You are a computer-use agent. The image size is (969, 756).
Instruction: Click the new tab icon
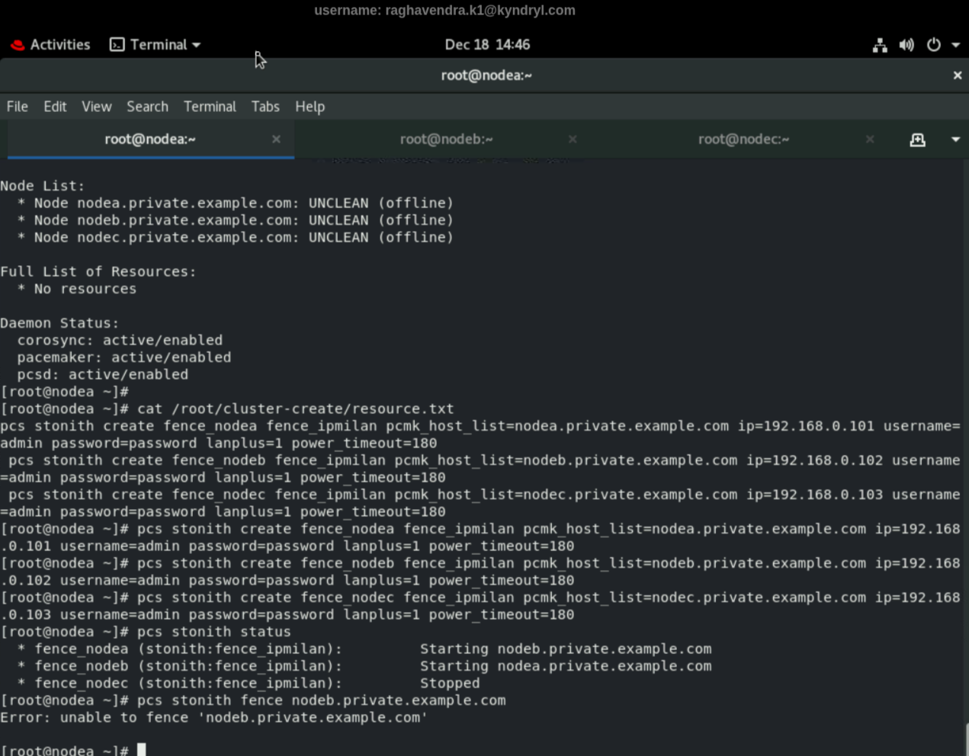click(x=918, y=139)
